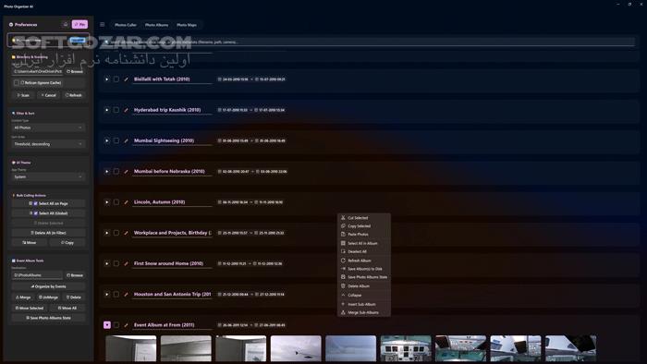Click the bell icon in Preferences header
The width and height of the screenshot is (647, 364).
(66, 24)
